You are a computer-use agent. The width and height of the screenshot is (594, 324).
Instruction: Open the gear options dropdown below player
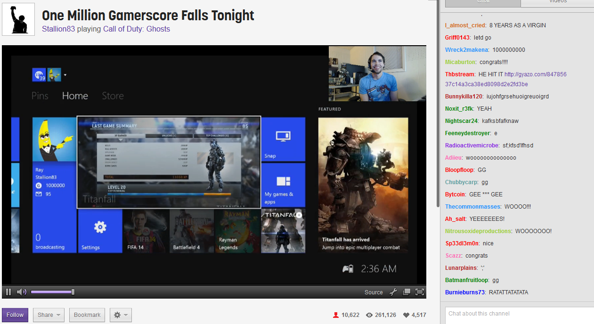pyautogui.click(x=121, y=315)
